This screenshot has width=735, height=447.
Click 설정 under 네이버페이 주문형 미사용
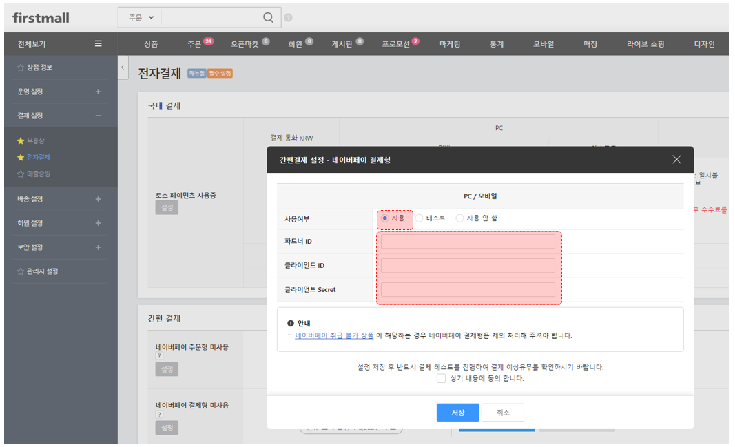(167, 369)
